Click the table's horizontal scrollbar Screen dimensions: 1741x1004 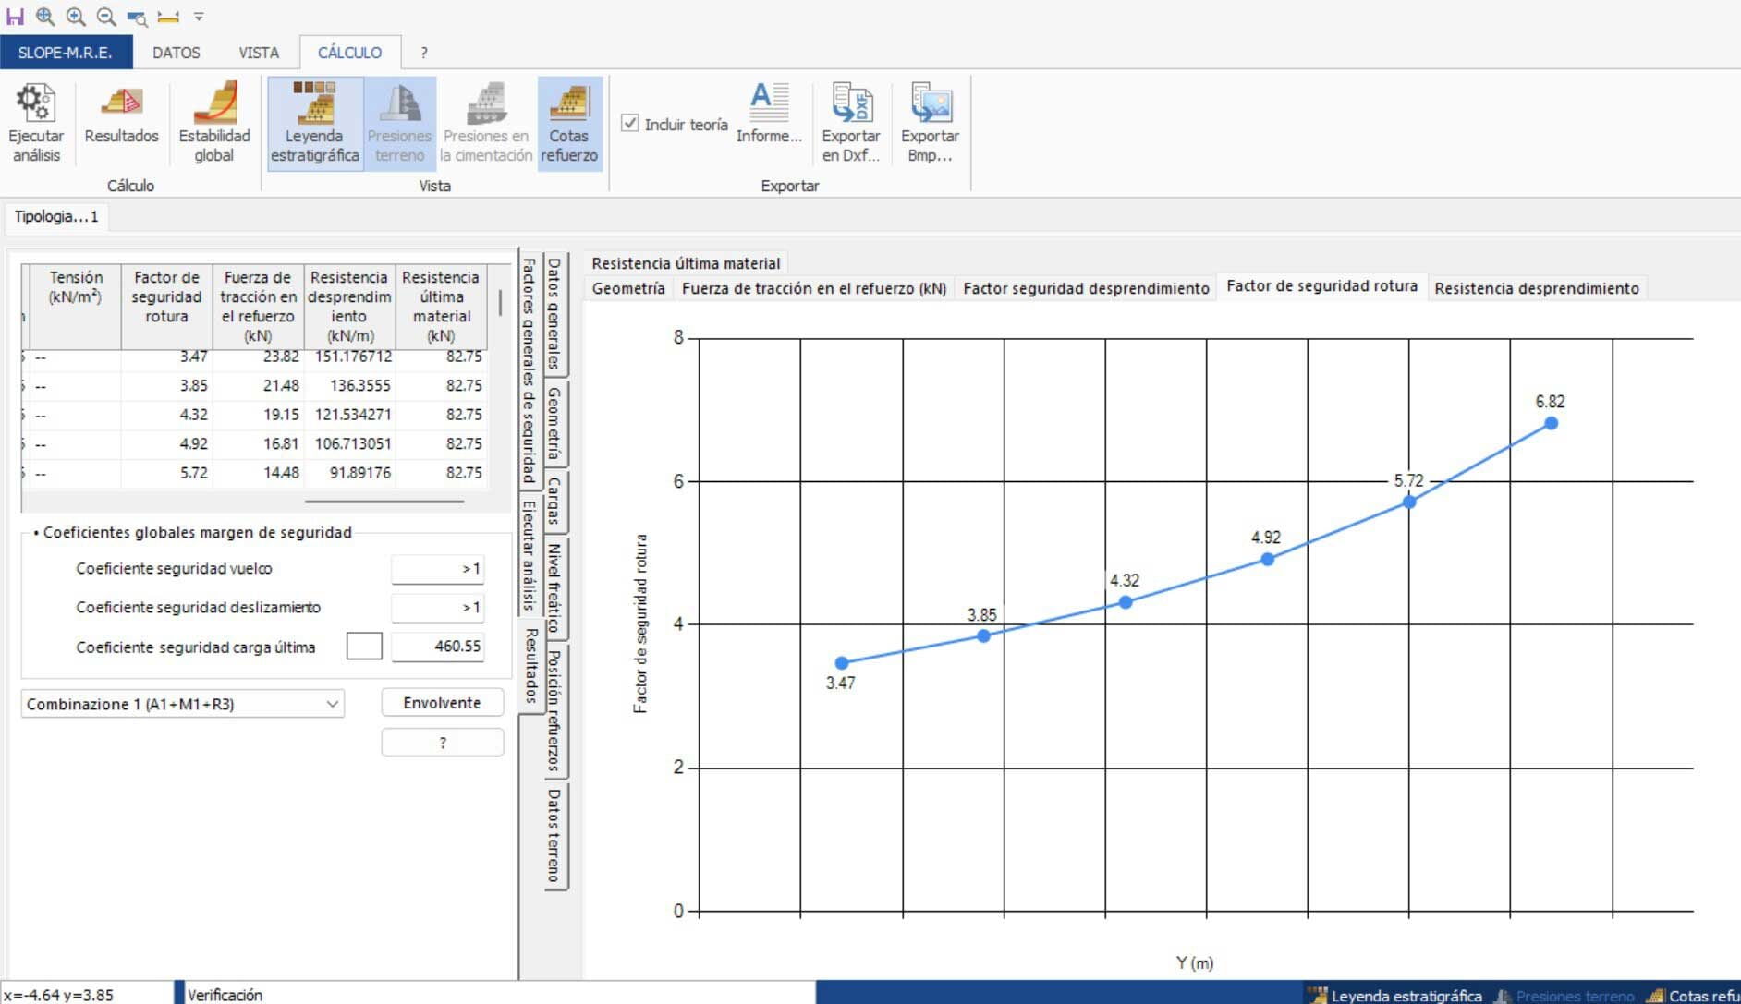(384, 502)
